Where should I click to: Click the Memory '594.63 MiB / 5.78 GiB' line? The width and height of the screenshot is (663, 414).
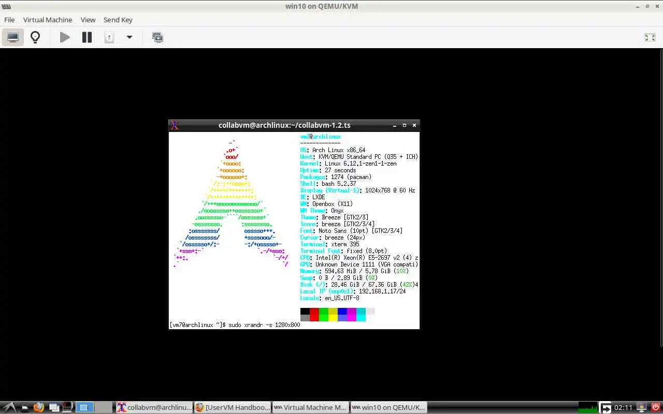click(x=354, y=271)
